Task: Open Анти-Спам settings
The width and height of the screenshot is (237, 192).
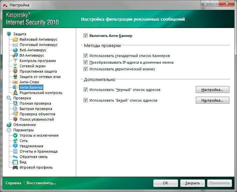Action: click(x=29, y=82)
